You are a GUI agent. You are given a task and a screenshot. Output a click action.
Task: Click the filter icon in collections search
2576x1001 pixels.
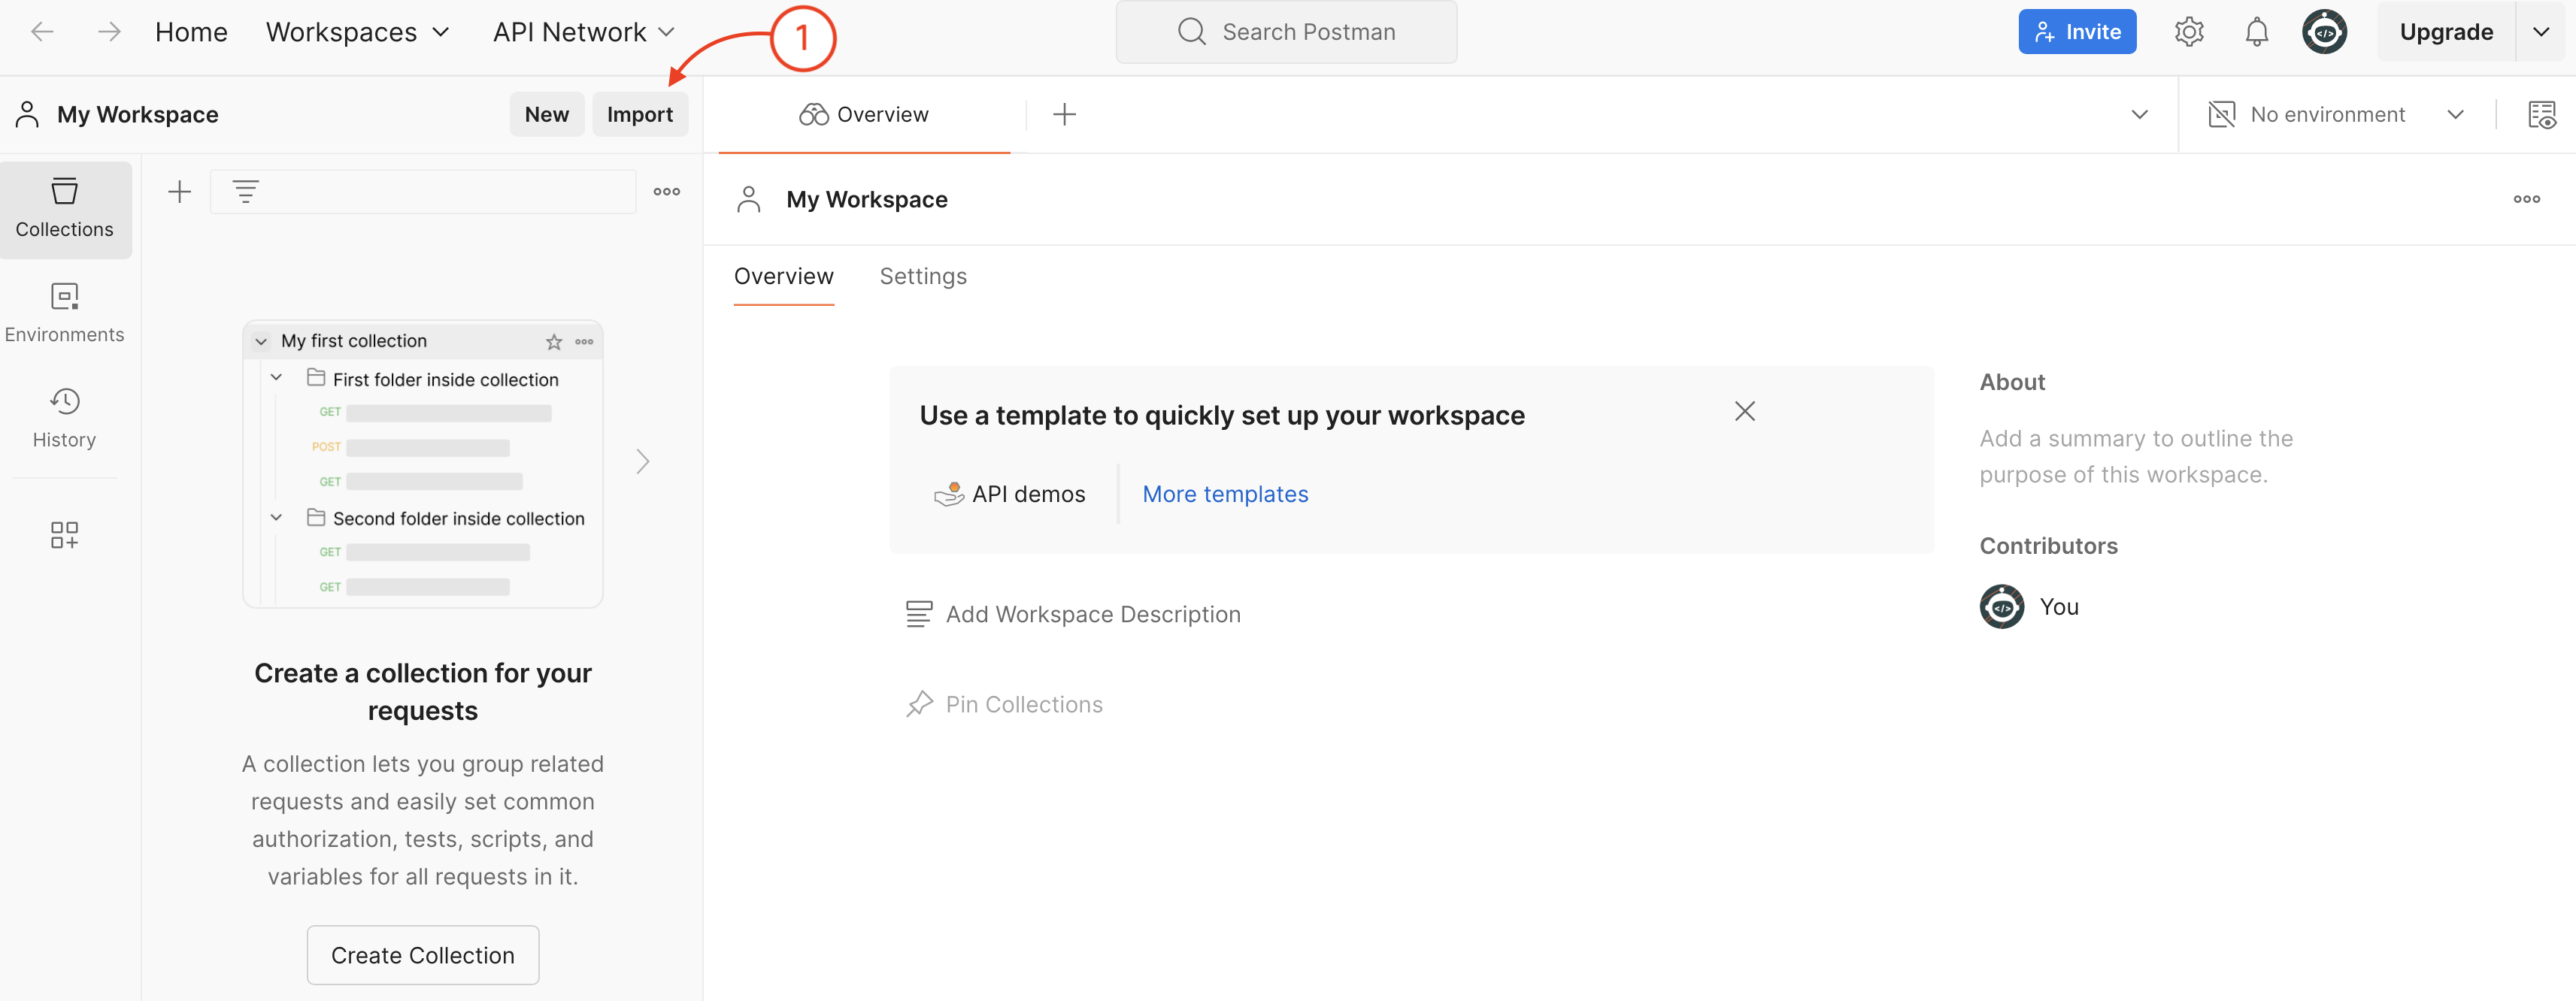coord(246,192)
